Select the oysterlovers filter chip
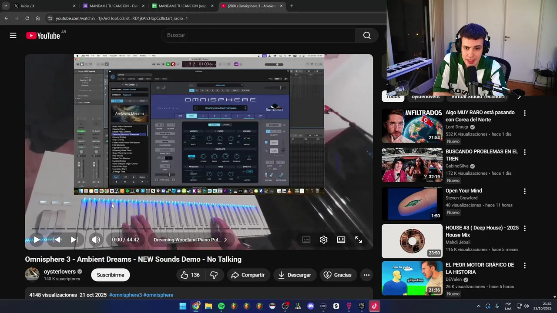The width and height of the screenshot is (557, 313). 426,97
